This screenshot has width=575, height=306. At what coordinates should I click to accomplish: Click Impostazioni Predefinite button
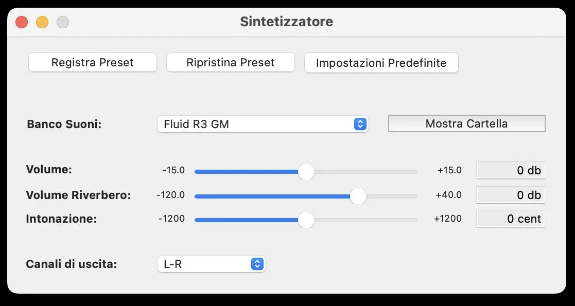(381, 63)
